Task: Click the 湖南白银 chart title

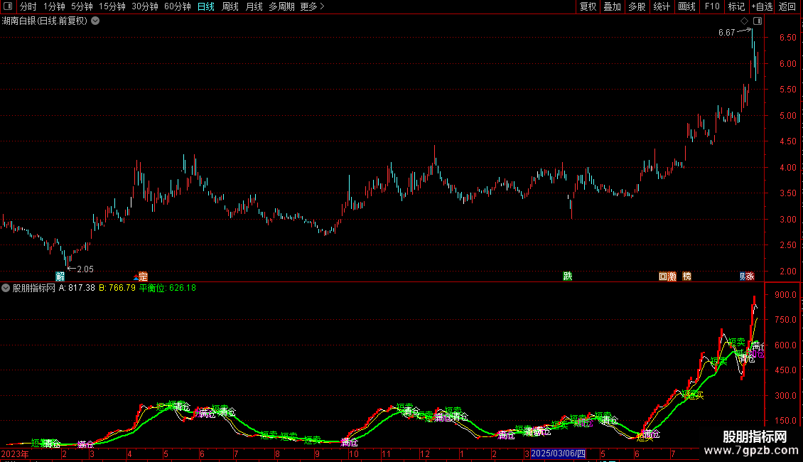Action: click(x=45, y=21)
